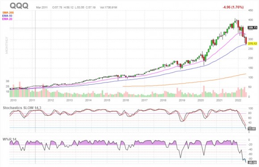Click the QQQ ticker title
Viewport: 259px width, 167px height.
[19, 6]
